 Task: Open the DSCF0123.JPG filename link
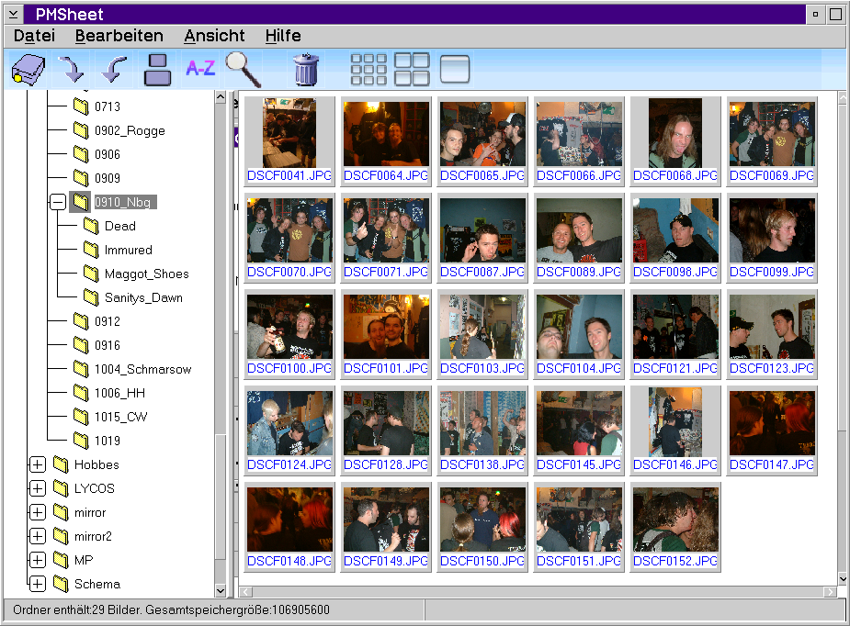tap(772, 368)
